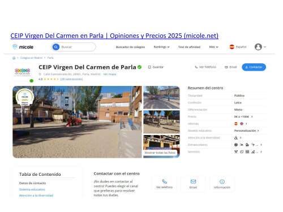Image resolution: width=283 pixels, height=212 pixels.
Task: Click the Información info card
Action: tap(222, 184)
